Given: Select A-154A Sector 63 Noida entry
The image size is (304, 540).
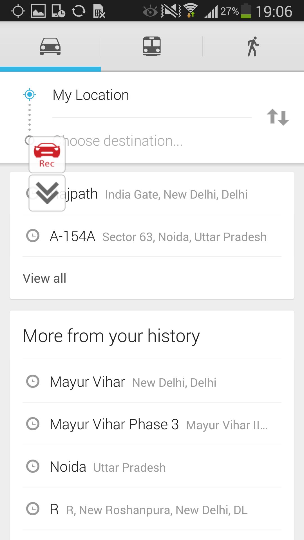Looking at the screenshot, I should (x=158, y=236).
